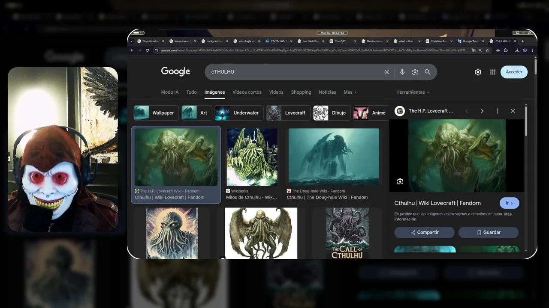Open The Call of Cthulhu cover image
549x308 pixels.
click(x=347, y=233)
